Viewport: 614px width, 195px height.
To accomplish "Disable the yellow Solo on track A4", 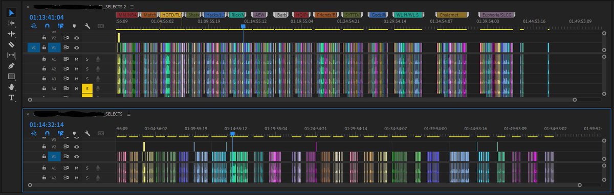I will coord(87,89).
